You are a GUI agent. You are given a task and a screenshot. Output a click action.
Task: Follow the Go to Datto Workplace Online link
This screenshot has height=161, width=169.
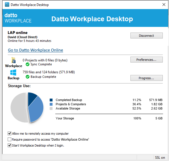pyautogui.click(x=35, y=50)
